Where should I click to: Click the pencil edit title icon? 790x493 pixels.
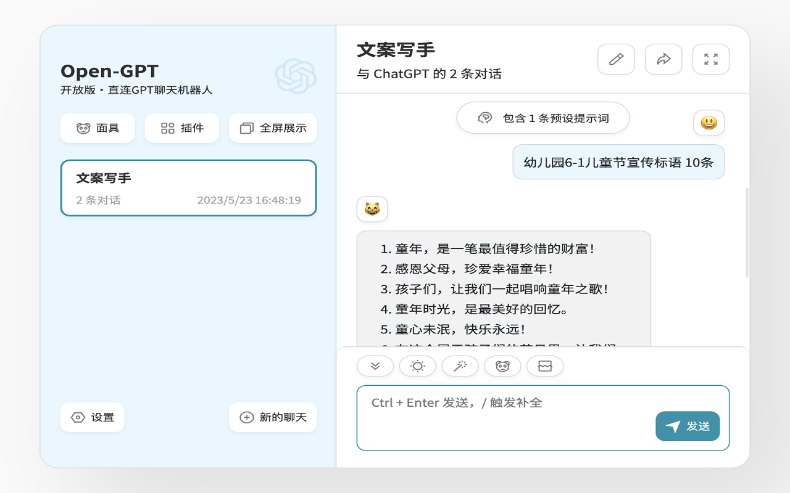(616, 59)
